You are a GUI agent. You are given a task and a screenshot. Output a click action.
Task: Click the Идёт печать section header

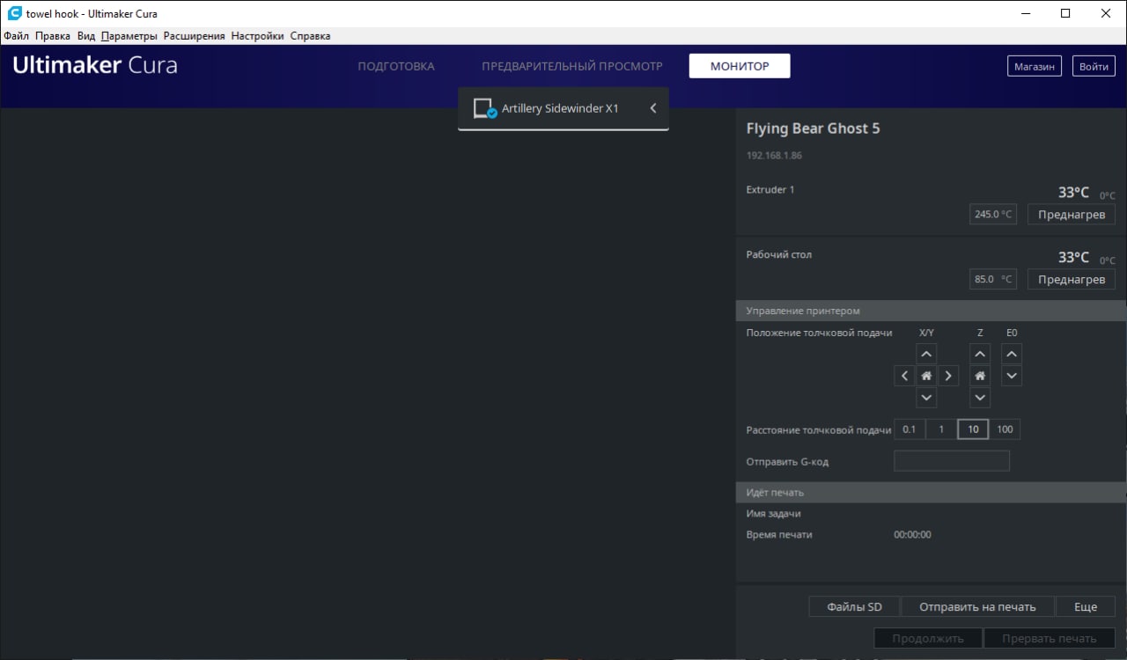(932, 492)
